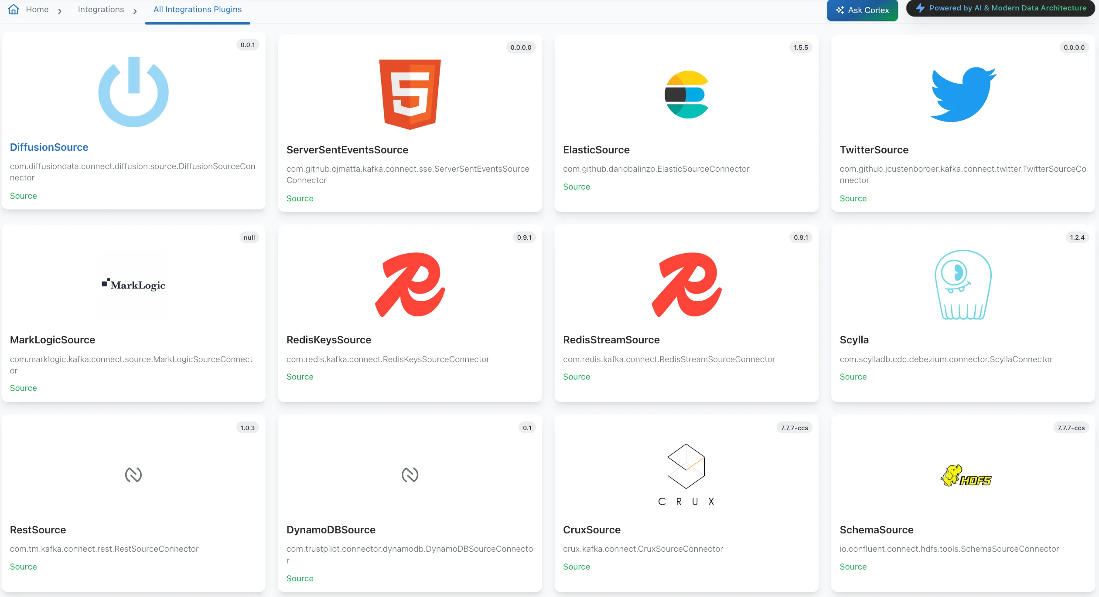Viewport: 1099px width, 597px height.
Task: Open the DiffusionSource power logo
Action: [x=133, y=92]
